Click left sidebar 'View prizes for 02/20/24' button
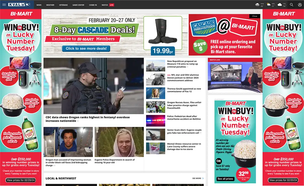 coord(21,180)
